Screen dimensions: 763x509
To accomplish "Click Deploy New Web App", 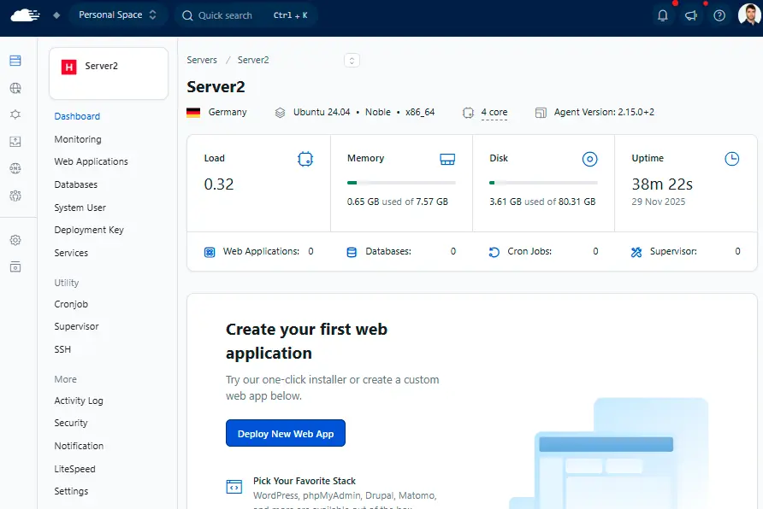I will click(x=286, y=433).
